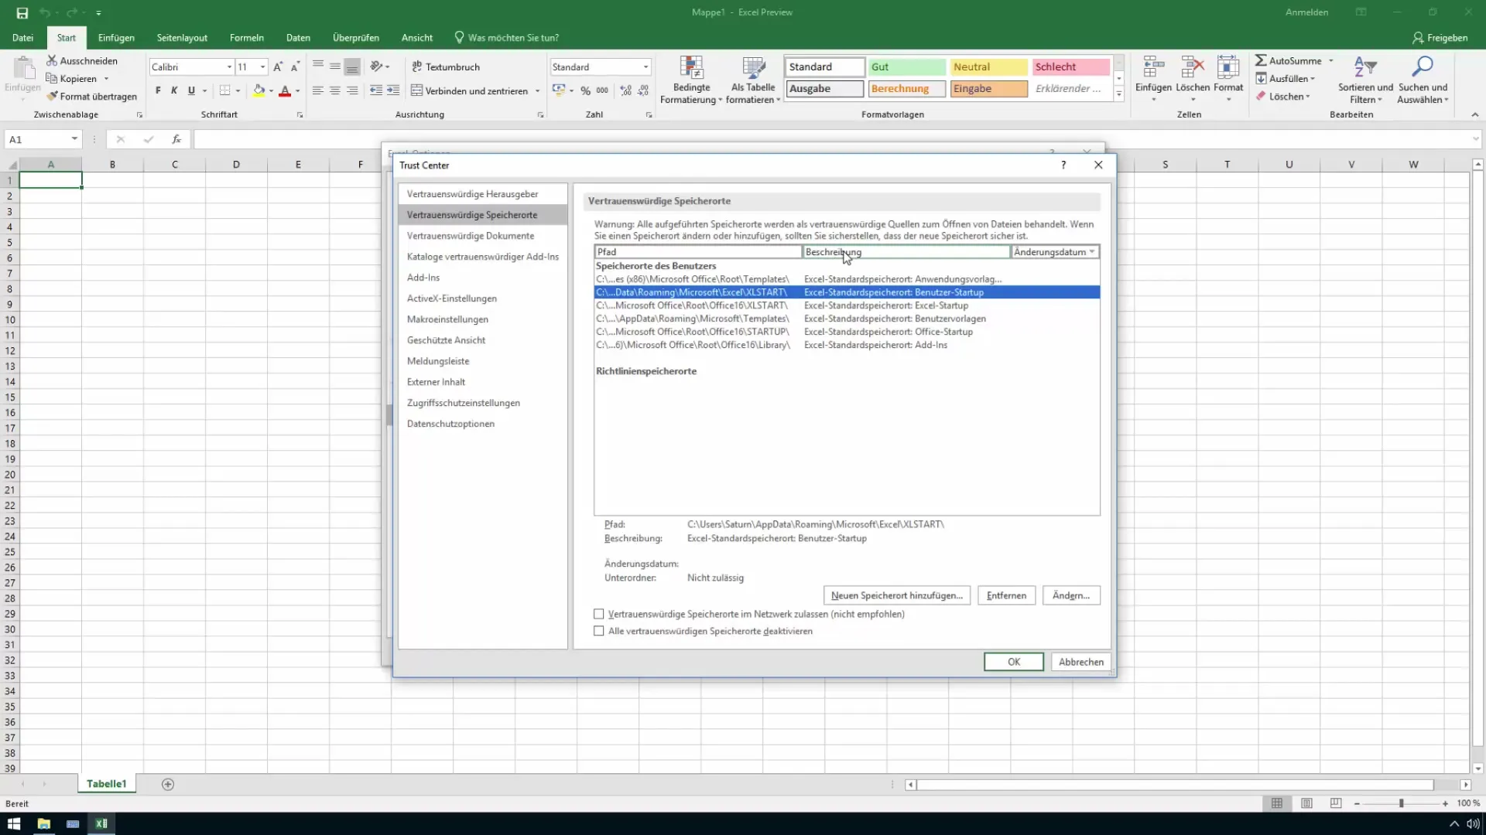Viewport: 1486px width, 835px height.
Task: Click the Suchen und Auswählen magnifier icon
Action: (1423, 68)
